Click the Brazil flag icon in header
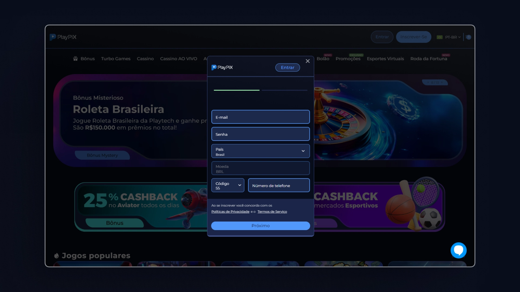Viewport: 520px width, 292px height. point(440,37)
